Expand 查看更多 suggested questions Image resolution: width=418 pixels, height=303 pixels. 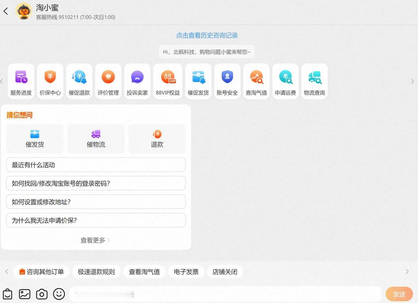click(95, 240)
